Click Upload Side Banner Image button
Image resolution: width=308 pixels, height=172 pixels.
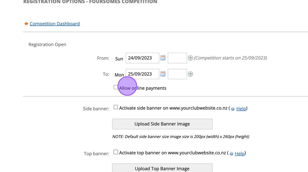click(x=162, y=124)
